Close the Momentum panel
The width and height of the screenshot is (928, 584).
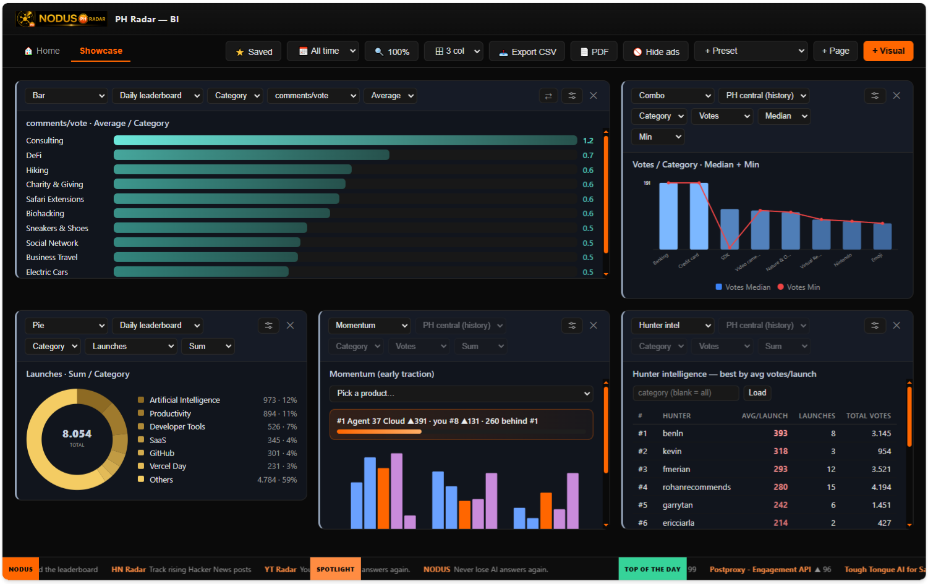594,326
